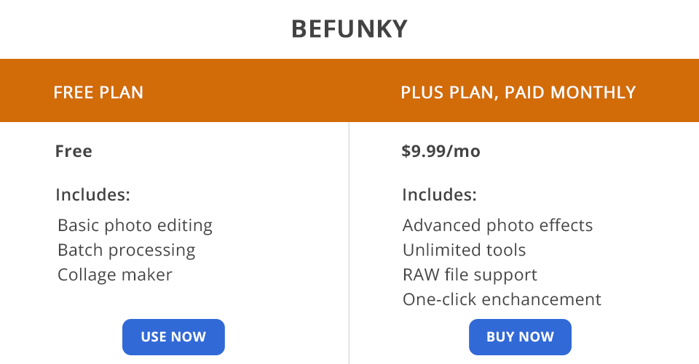
Task: Select the Batch processing feature
Action: (126, 250)
